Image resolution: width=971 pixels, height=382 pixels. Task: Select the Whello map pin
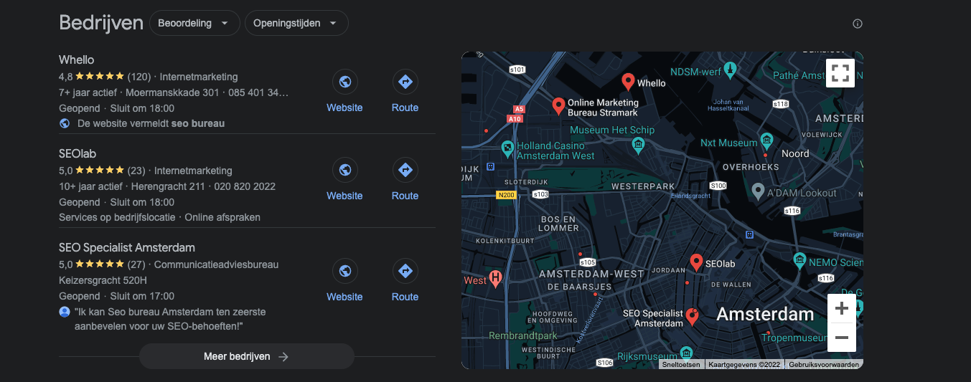click(628, 82)
